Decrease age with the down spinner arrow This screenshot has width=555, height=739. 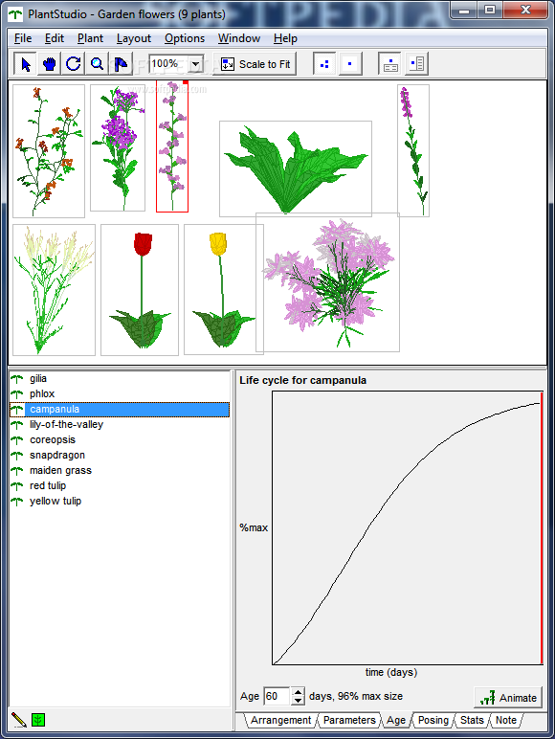click(298, 701)
